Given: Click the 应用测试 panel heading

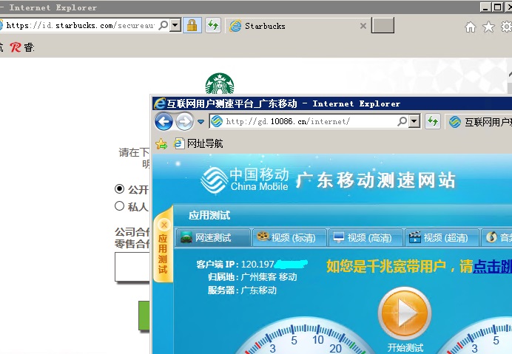Looking at the screenshot, I should point(209,215).
